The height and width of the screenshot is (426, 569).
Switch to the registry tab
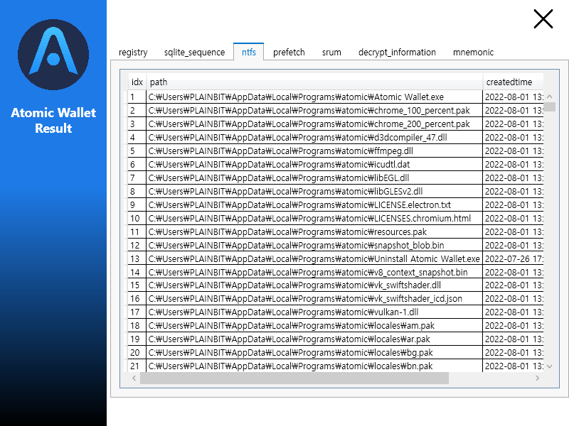pos(133,52)
